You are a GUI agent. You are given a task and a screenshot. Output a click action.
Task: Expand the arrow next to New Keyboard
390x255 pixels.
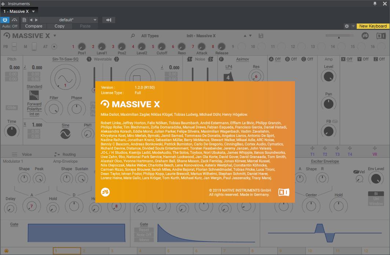click(353, 26)
